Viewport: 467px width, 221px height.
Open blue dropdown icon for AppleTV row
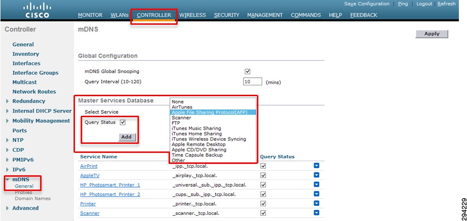click(316, 175)
